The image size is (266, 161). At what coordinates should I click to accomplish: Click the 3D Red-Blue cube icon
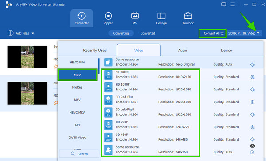pos(108,100)
